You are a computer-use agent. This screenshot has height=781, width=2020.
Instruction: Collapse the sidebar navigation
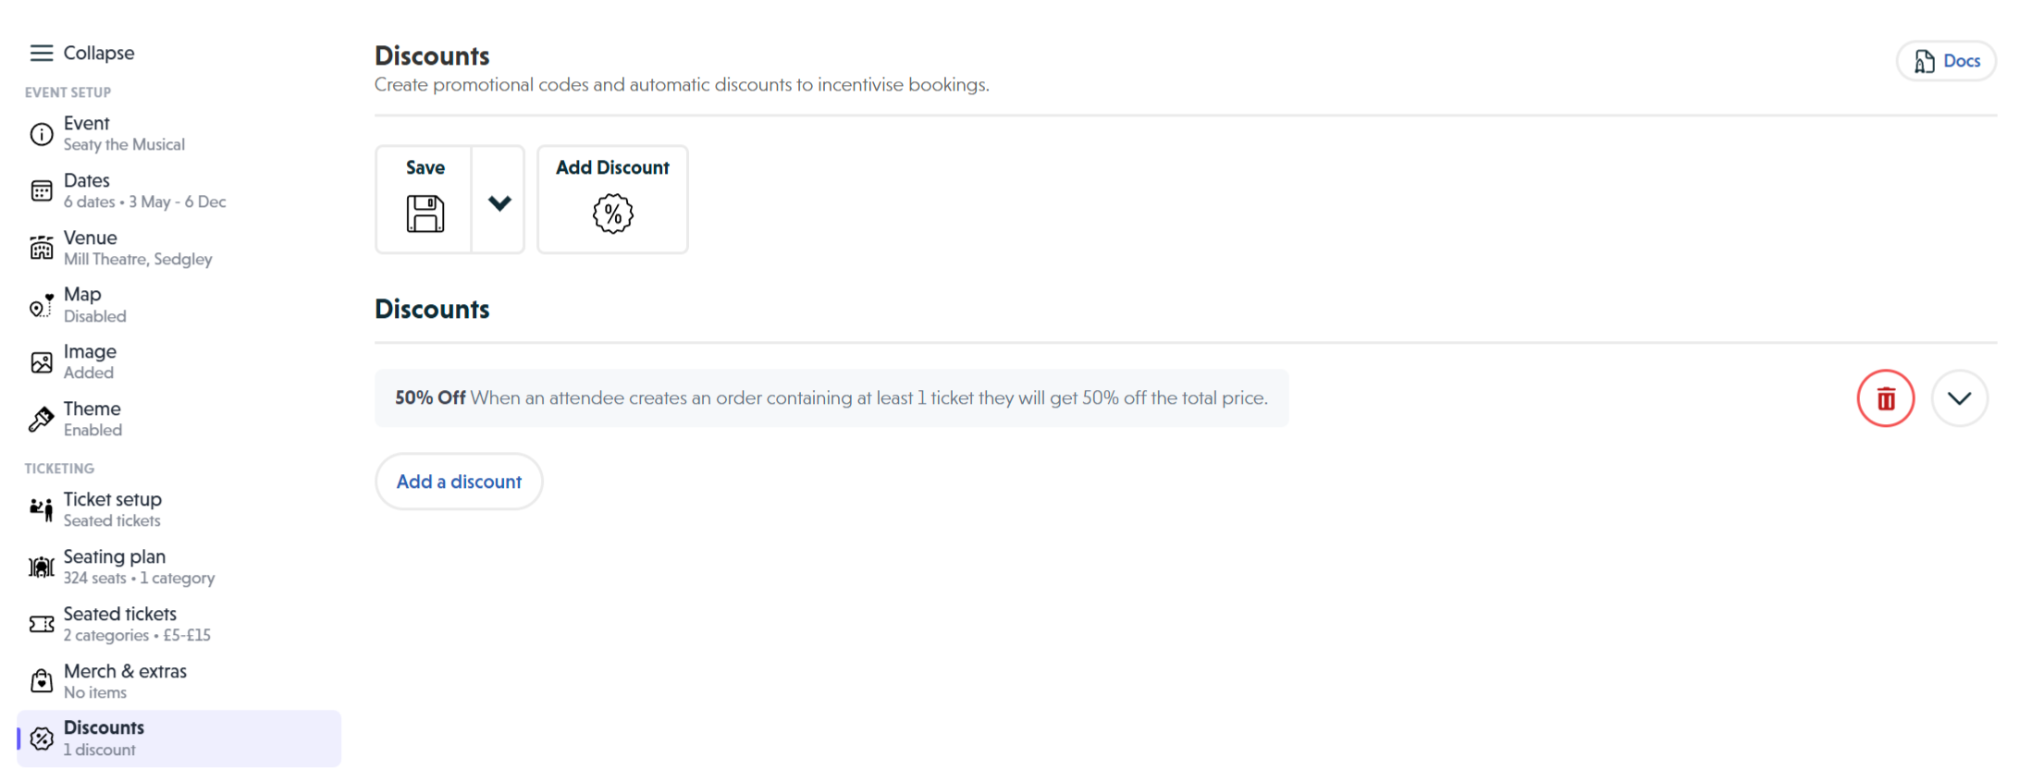(x=82, y=53)
